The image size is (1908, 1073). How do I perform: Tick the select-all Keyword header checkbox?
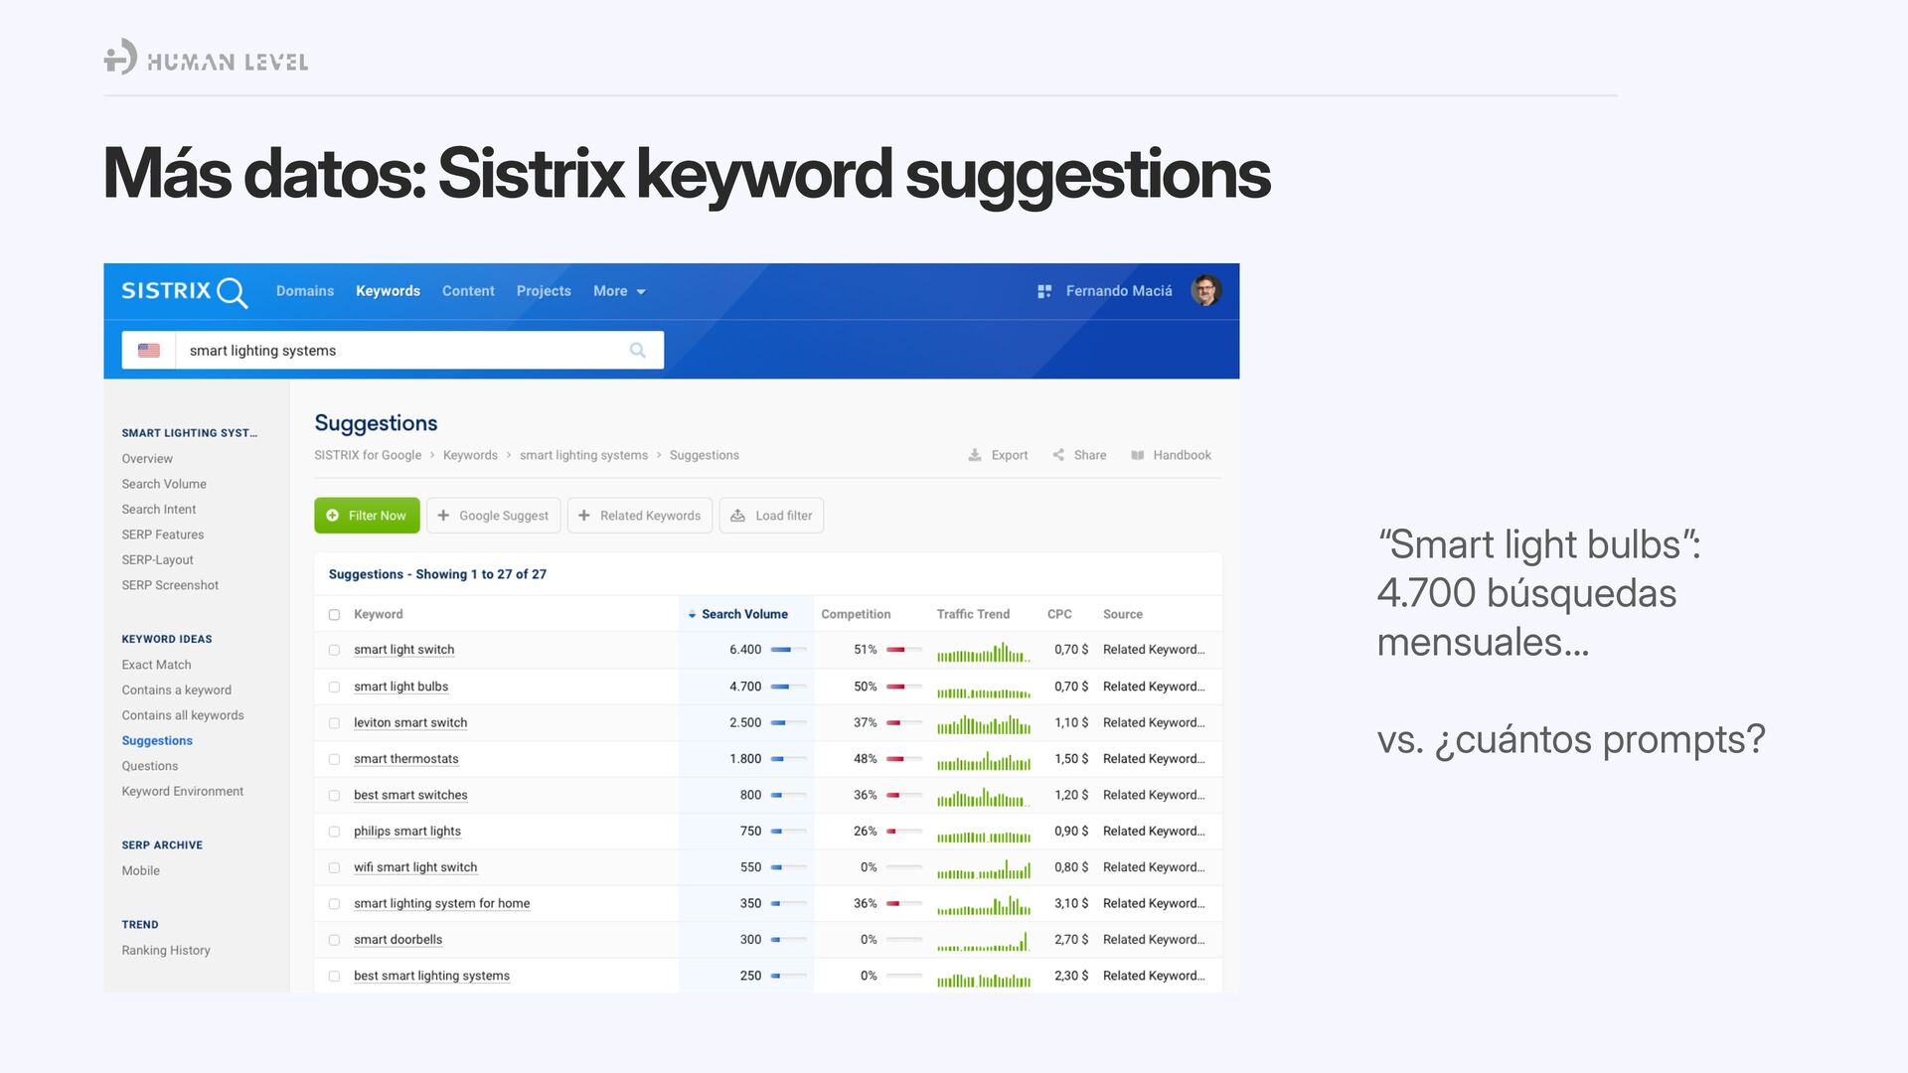[334, 615]
